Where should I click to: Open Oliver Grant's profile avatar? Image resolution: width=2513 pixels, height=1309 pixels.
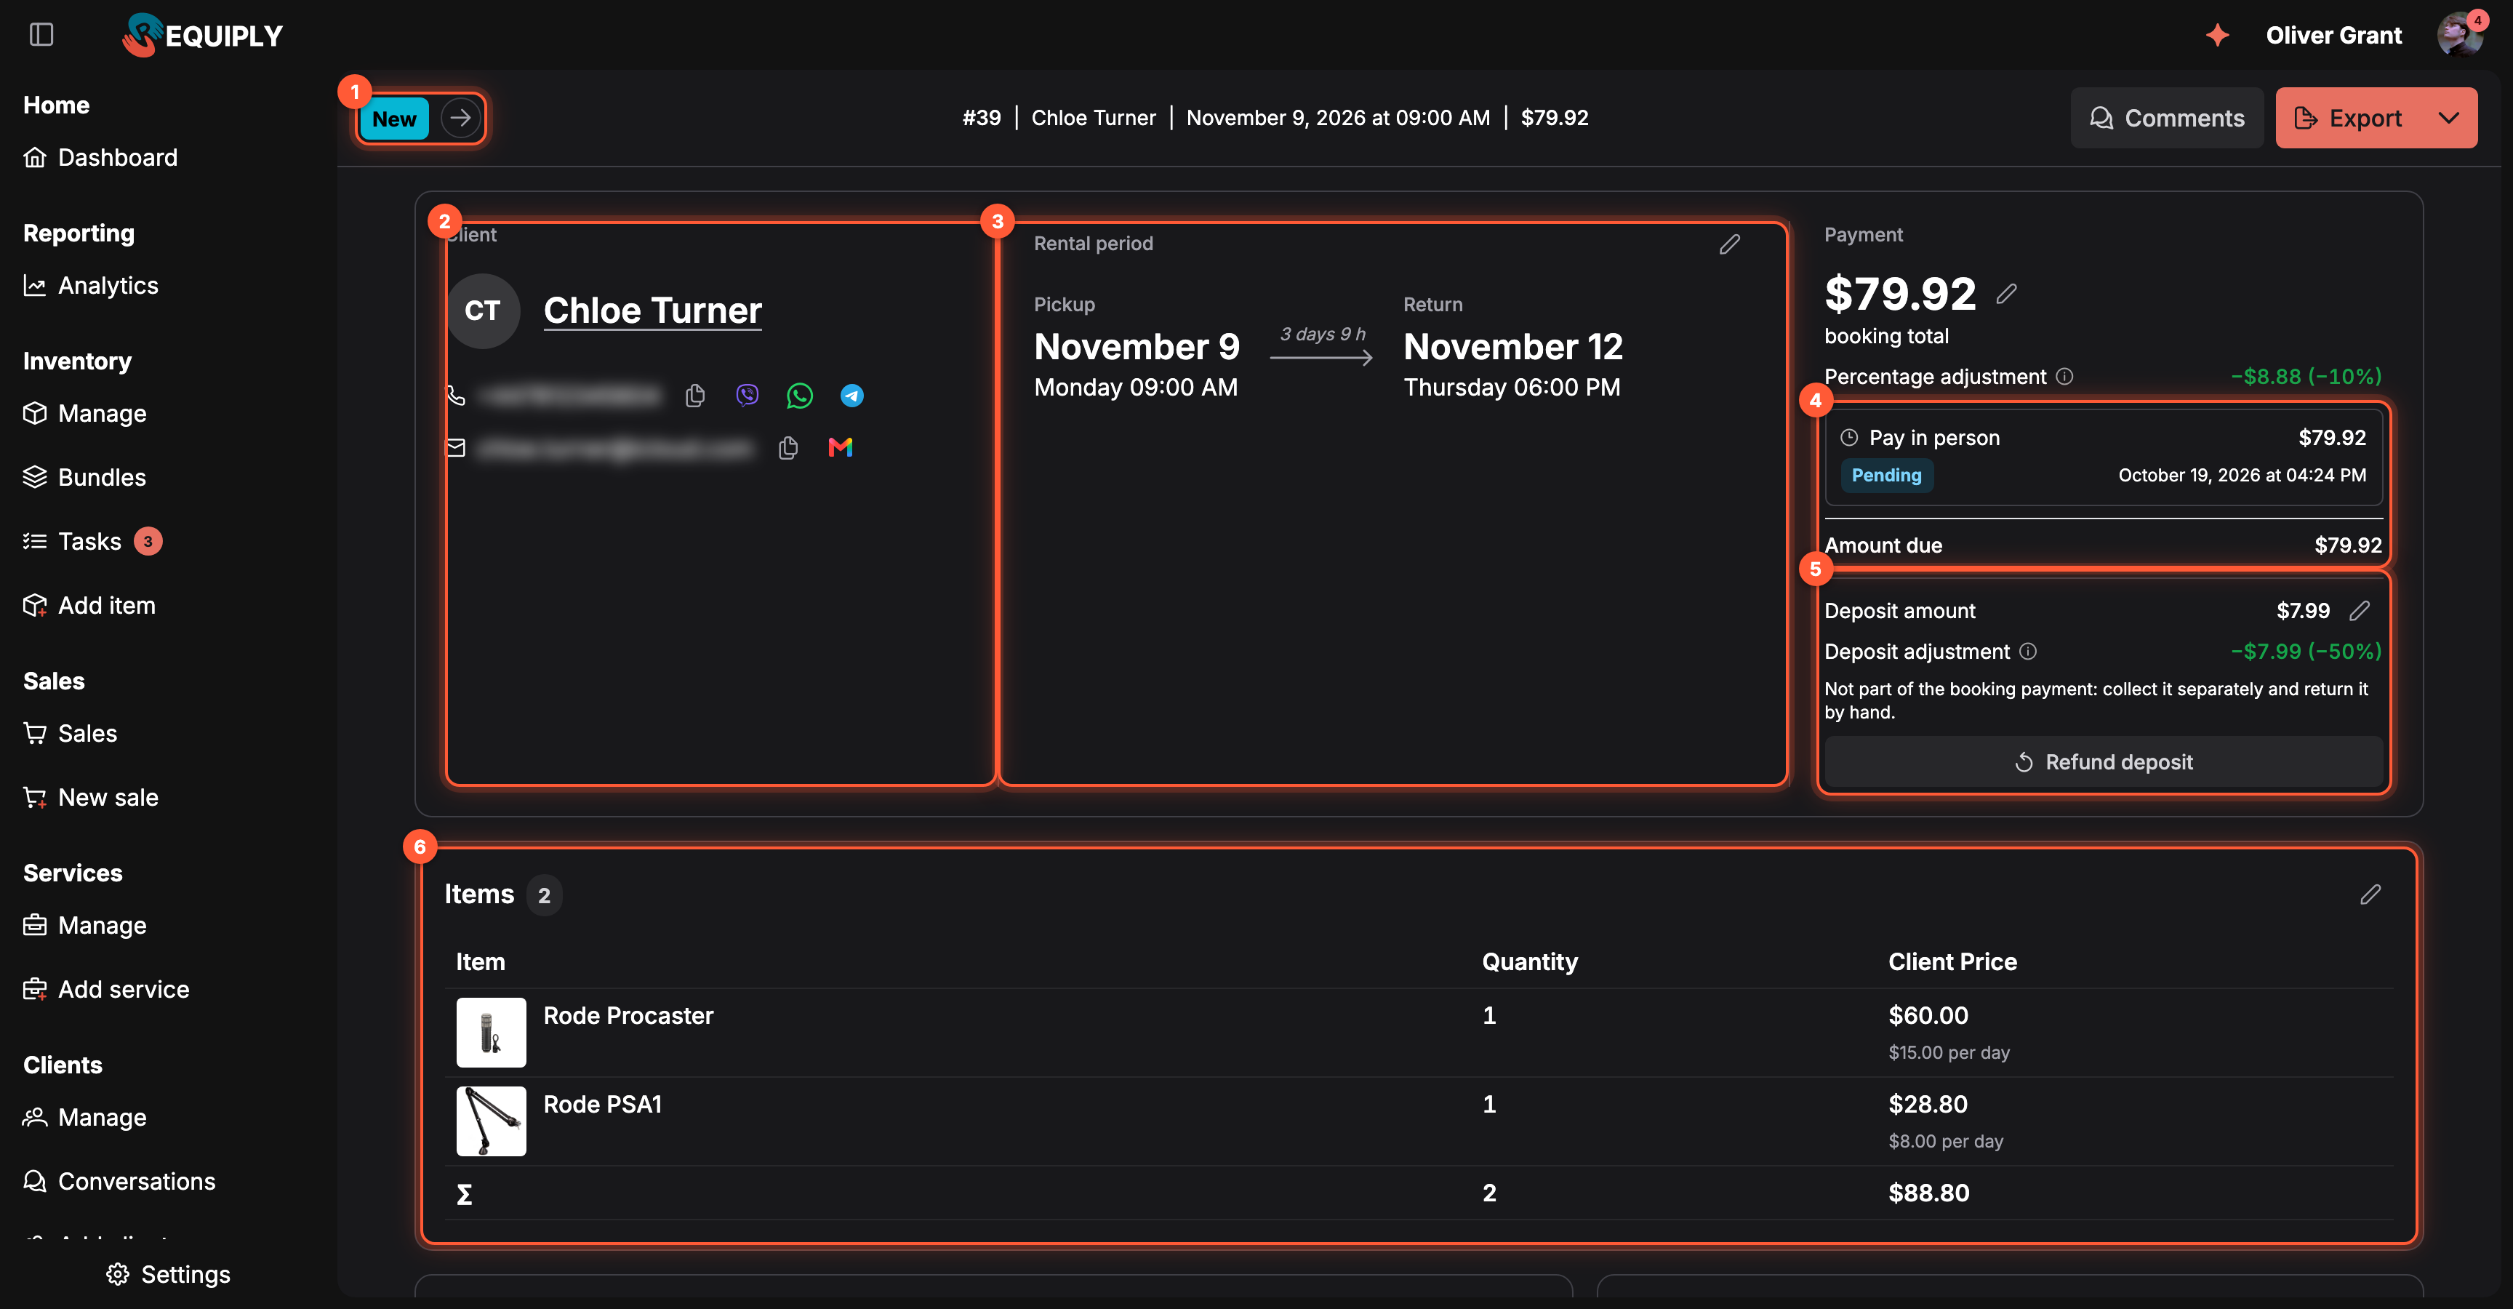coord(2459,35)
